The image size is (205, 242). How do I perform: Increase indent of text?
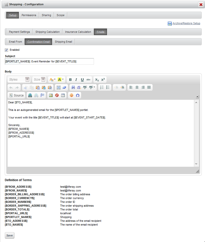pos(122,87)
